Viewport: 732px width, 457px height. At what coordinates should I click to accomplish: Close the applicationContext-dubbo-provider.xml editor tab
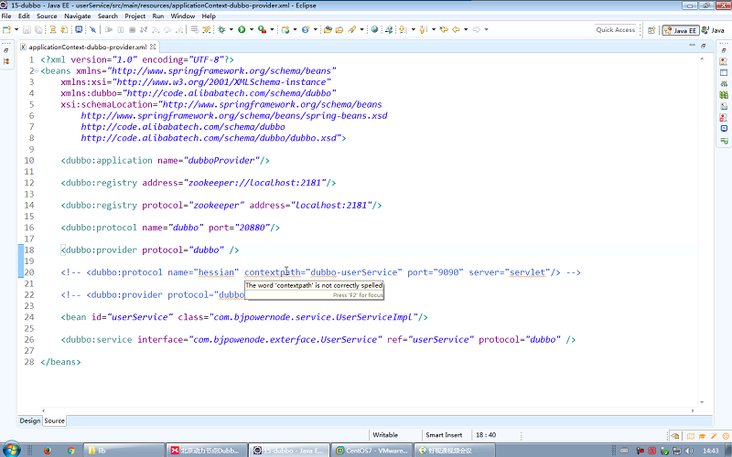point(152,47)
